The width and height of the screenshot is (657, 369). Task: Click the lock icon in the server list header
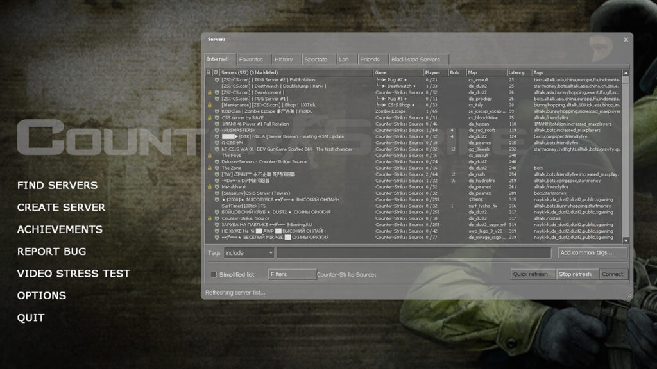[209, 72]
